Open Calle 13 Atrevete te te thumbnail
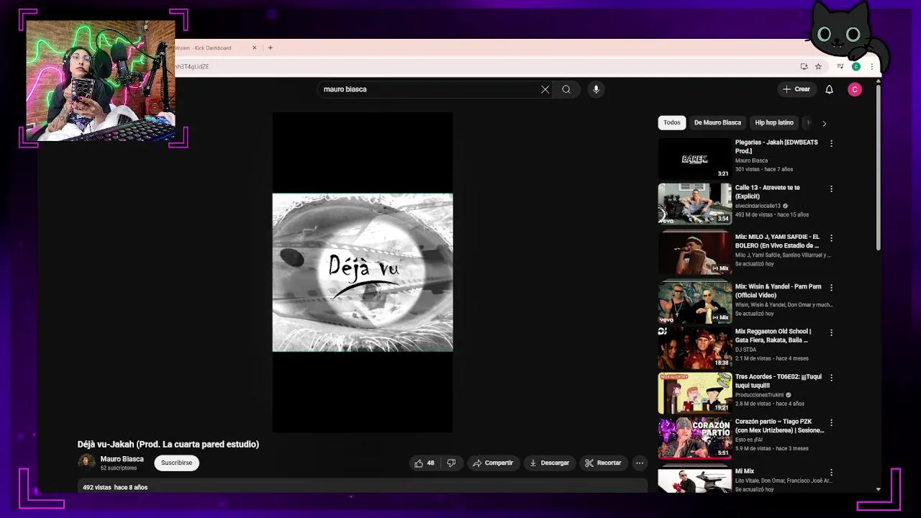 (x=694, y=204)
